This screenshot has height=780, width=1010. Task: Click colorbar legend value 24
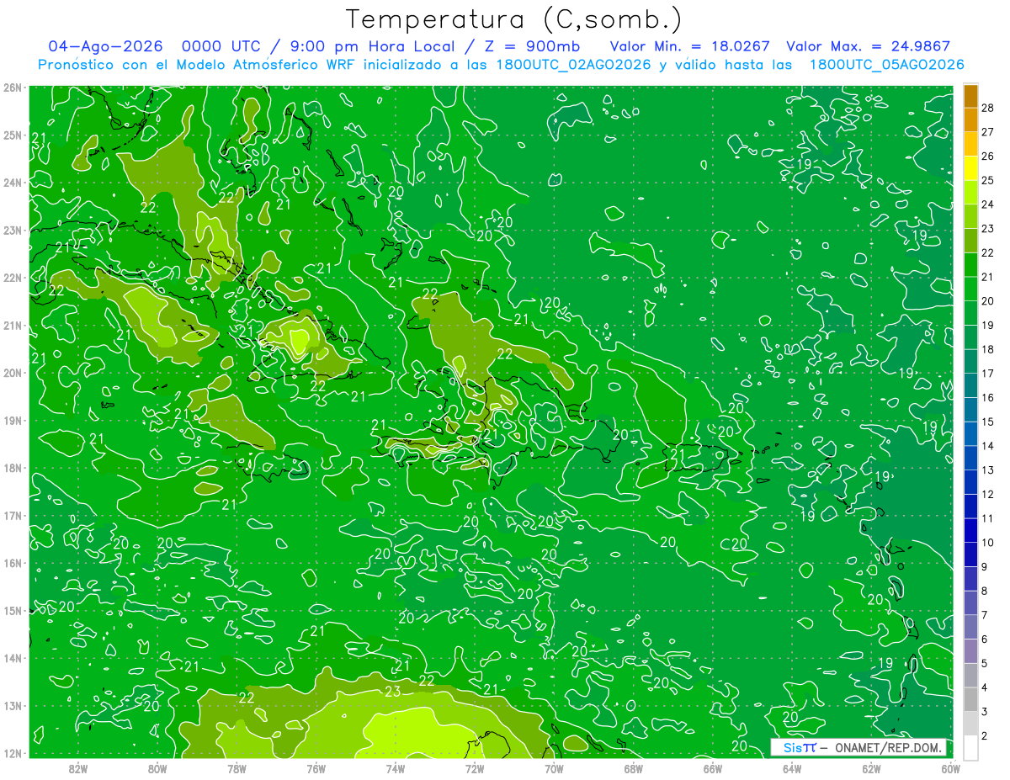[x=988, y=204]
